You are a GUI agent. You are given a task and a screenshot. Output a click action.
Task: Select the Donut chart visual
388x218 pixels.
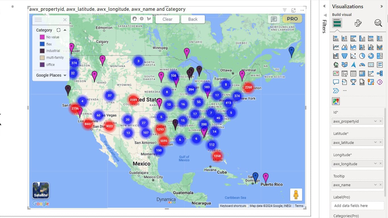click(371, 56)
